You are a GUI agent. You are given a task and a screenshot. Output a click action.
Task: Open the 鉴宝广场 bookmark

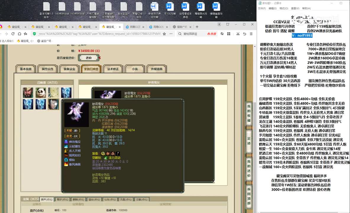(x=44, y=41)
